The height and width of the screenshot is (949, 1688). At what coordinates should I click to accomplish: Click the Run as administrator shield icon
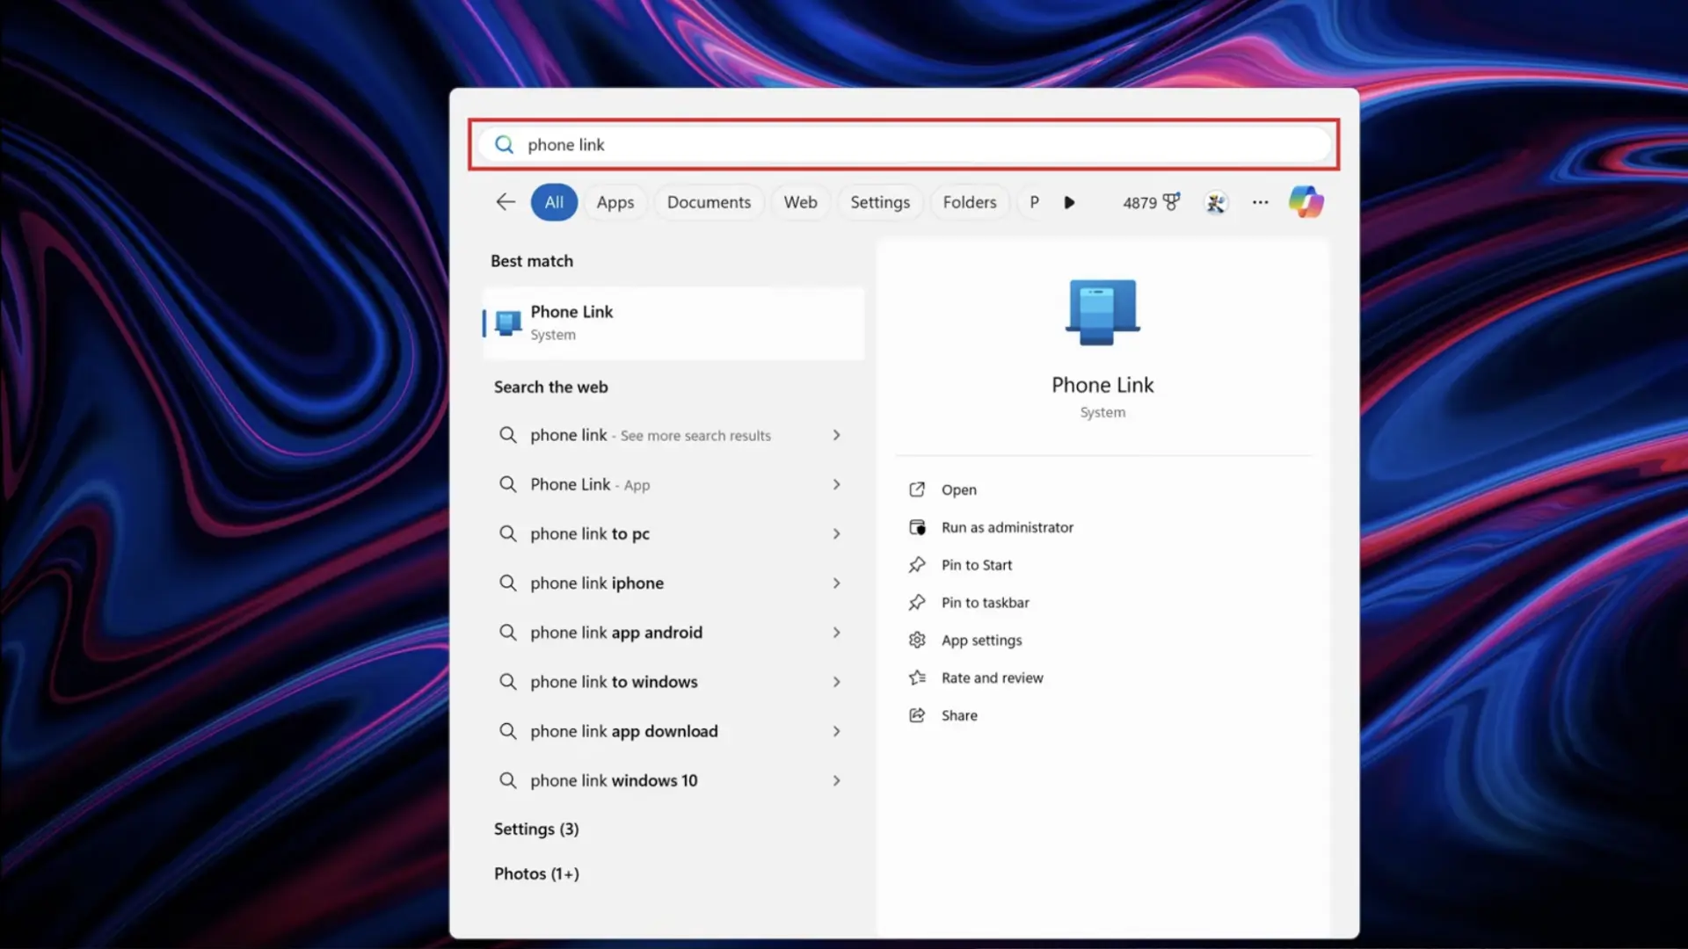point(917,527)
